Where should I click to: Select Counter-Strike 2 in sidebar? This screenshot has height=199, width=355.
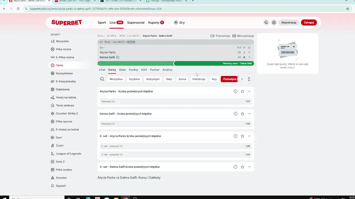click(x=67, y=113)
